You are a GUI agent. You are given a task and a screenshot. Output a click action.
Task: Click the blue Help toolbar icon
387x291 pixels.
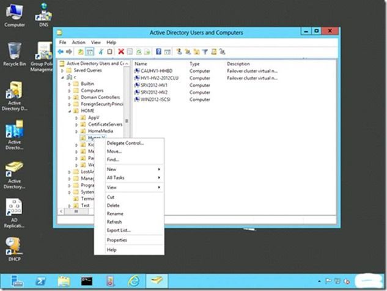point(158,51)
